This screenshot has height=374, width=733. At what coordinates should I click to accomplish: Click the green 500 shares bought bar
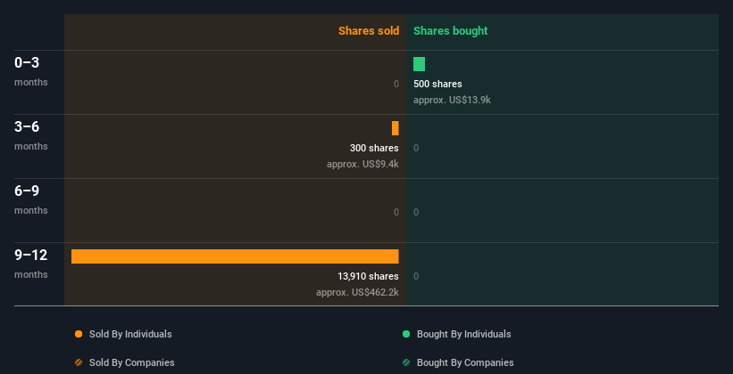pyautogui.click(x=419, y=64)
